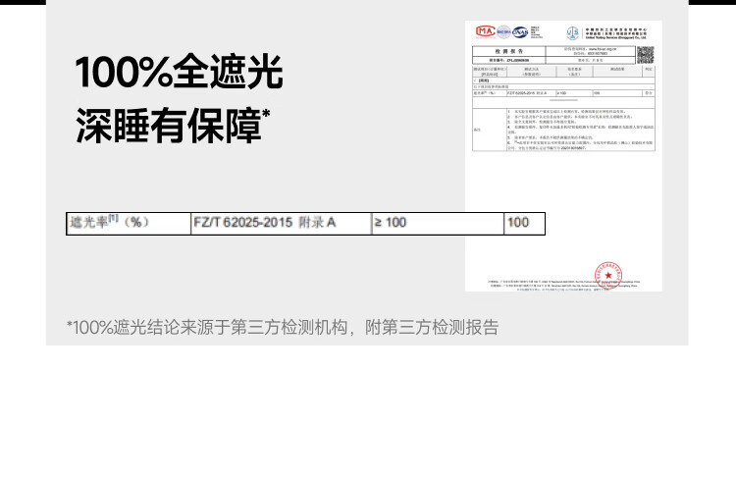Click the result cell showing 100

coord(524,223)
